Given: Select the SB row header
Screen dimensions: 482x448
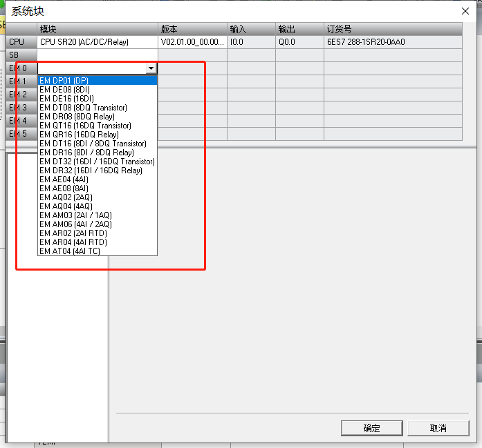Looking at the screenshot, I should click(21, 55).
